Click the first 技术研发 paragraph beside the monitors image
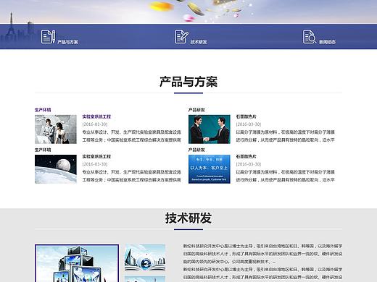The image size is (377, 282). pyautogui.click(x=262, y=254)
